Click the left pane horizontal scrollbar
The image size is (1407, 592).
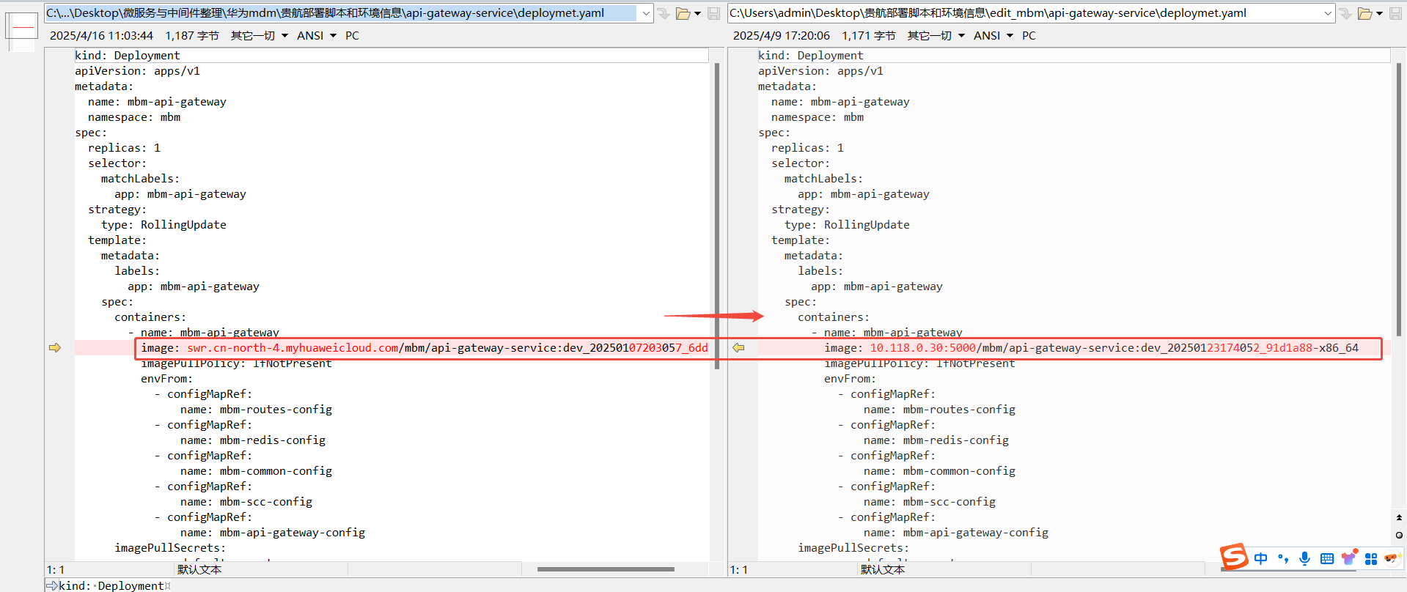pyautogui.click(x=605, y=569)
